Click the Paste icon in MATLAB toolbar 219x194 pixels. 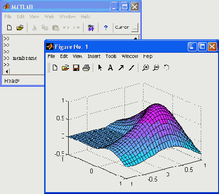click(56, 28)
